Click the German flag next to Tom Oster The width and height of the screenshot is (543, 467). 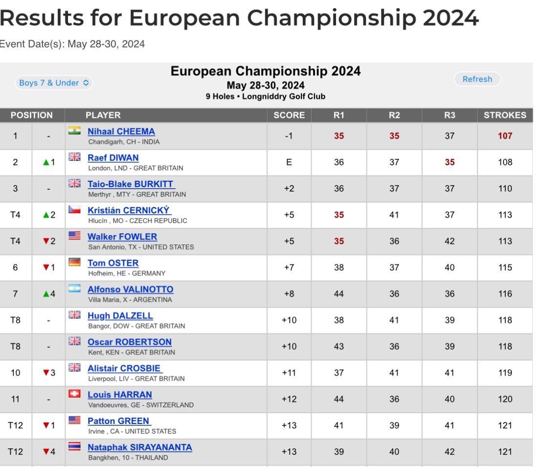tap(74, 262)
